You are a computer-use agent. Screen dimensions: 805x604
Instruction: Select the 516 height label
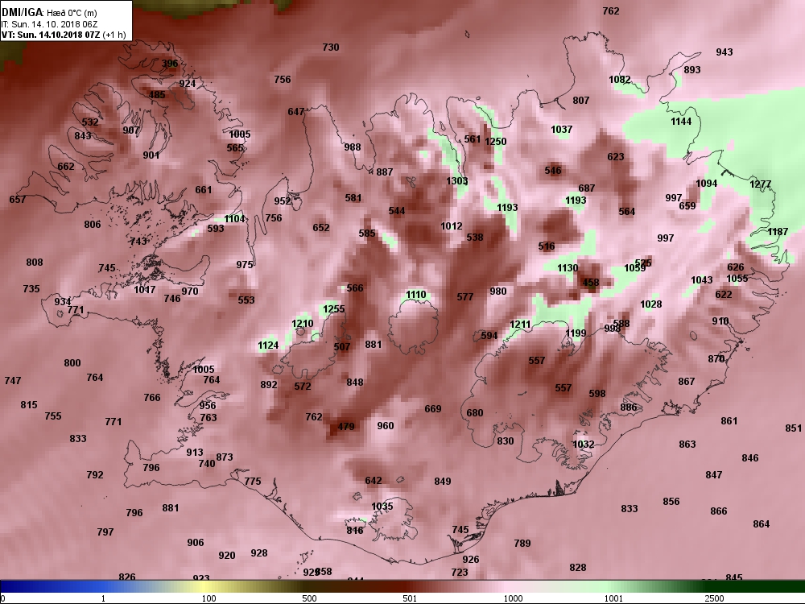547,246
